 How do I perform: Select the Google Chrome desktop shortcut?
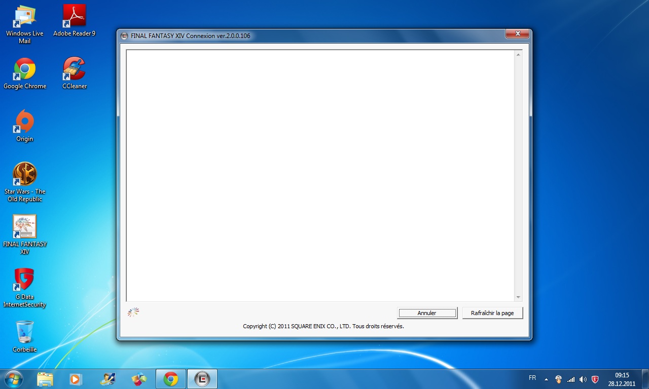click(25, 73)
